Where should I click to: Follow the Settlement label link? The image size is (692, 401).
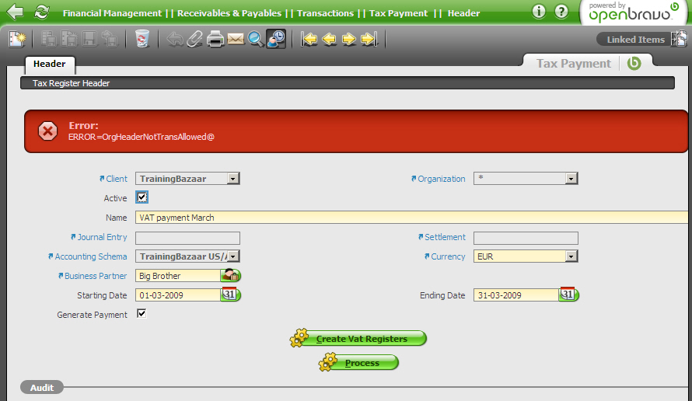tap(445, 237)
